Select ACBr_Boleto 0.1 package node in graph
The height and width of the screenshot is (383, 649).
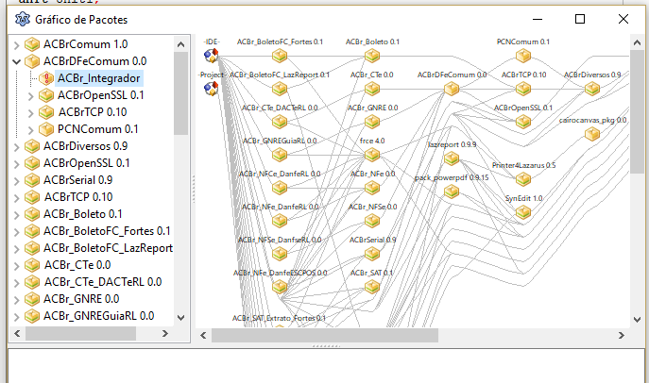tap(372, 56)
